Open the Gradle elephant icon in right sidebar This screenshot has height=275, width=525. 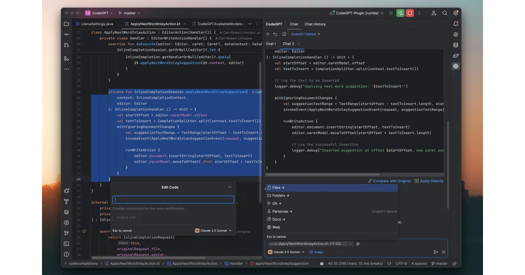(456, 56)
